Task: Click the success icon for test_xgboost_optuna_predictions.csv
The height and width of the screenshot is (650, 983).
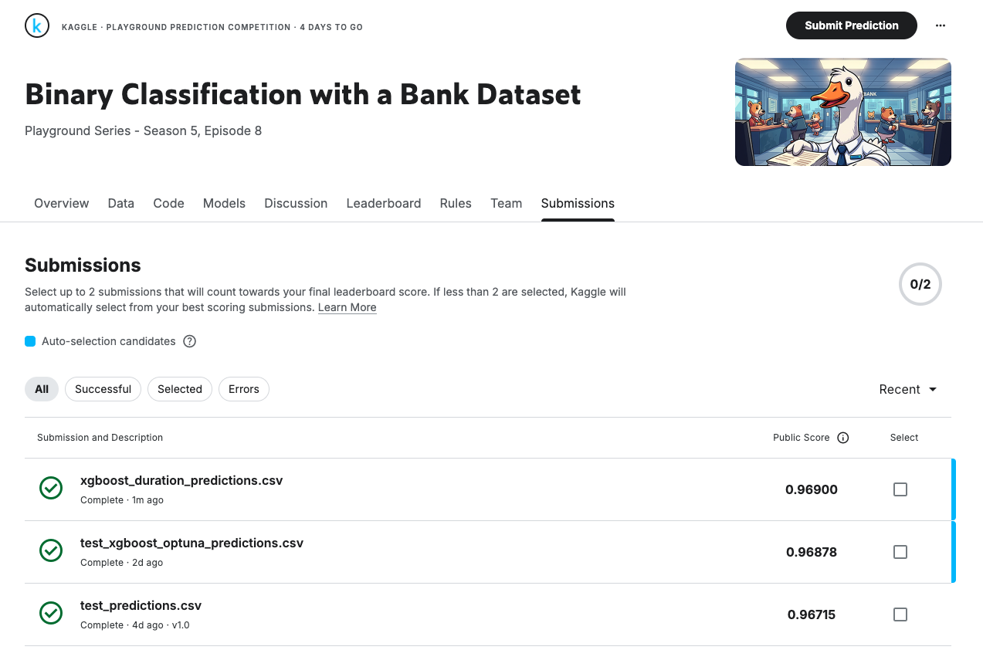Action: click(x=51, y=551)
